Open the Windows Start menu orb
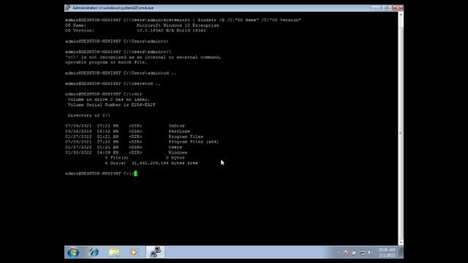This screenshot has height=263, width=468. pyautogui.click(x=73, y=253)
